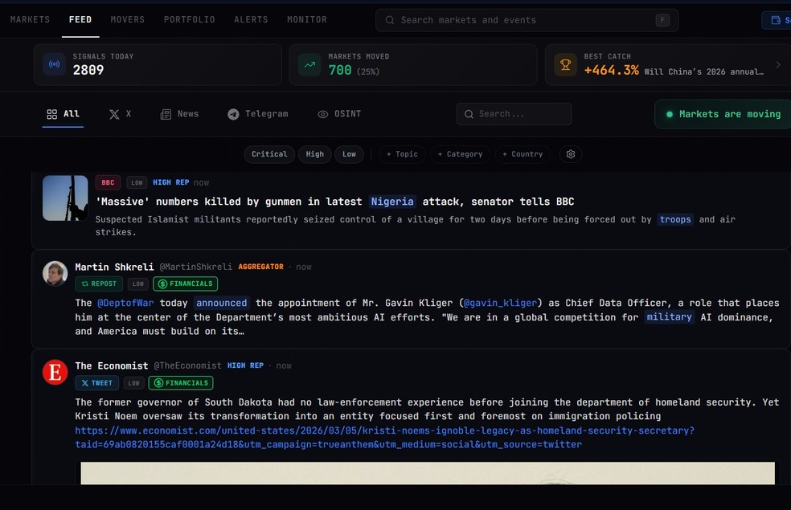791x510 pixels.
Task: Open the feed settings gear icon
Action: point(571,154)
